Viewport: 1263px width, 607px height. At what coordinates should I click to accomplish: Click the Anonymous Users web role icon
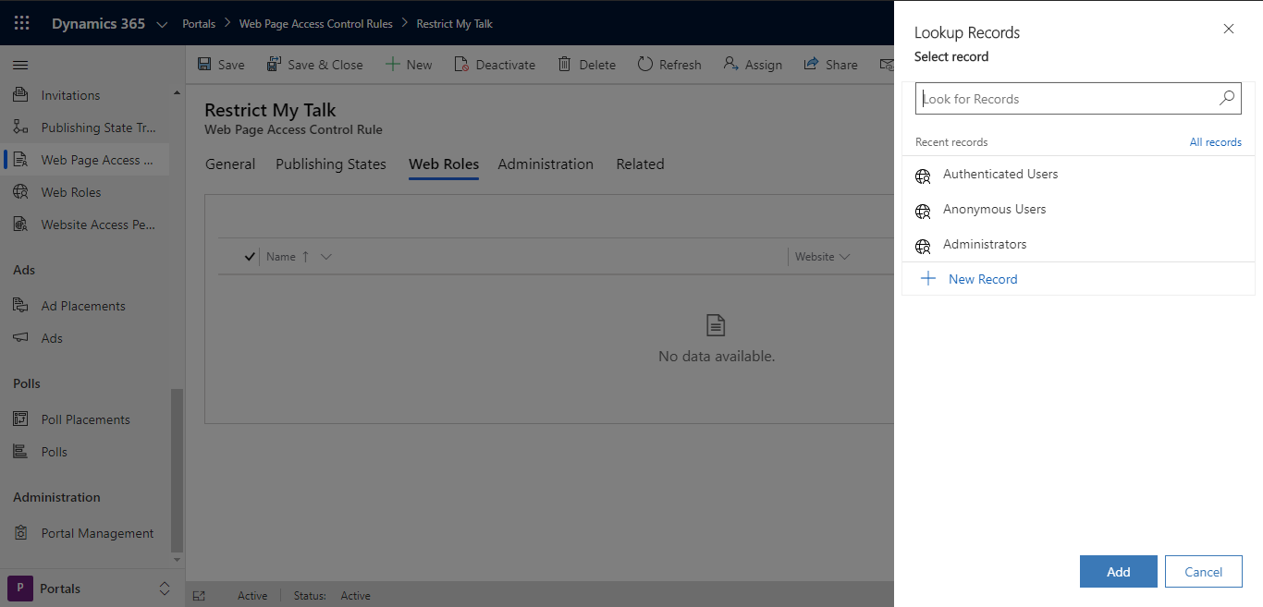tap(923, 212)
